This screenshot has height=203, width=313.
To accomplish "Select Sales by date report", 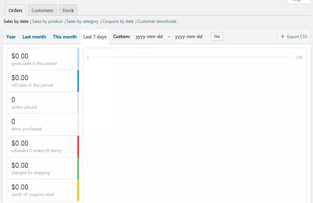I will 16,21.
